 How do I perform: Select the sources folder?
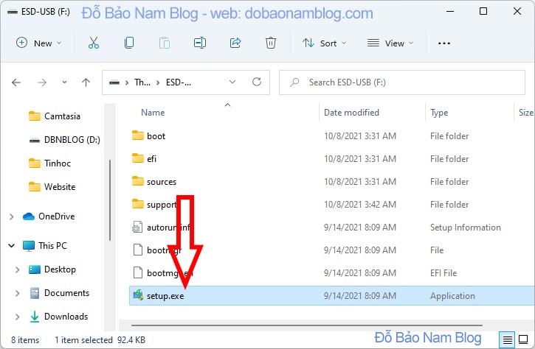coord(162,181)
